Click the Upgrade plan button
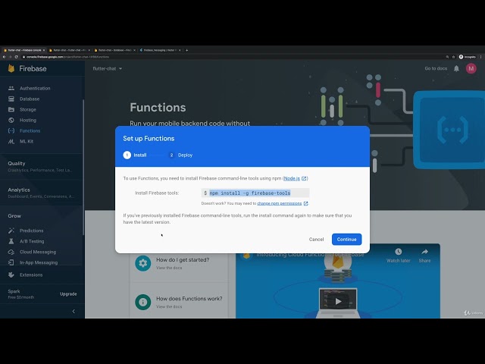 68,293
